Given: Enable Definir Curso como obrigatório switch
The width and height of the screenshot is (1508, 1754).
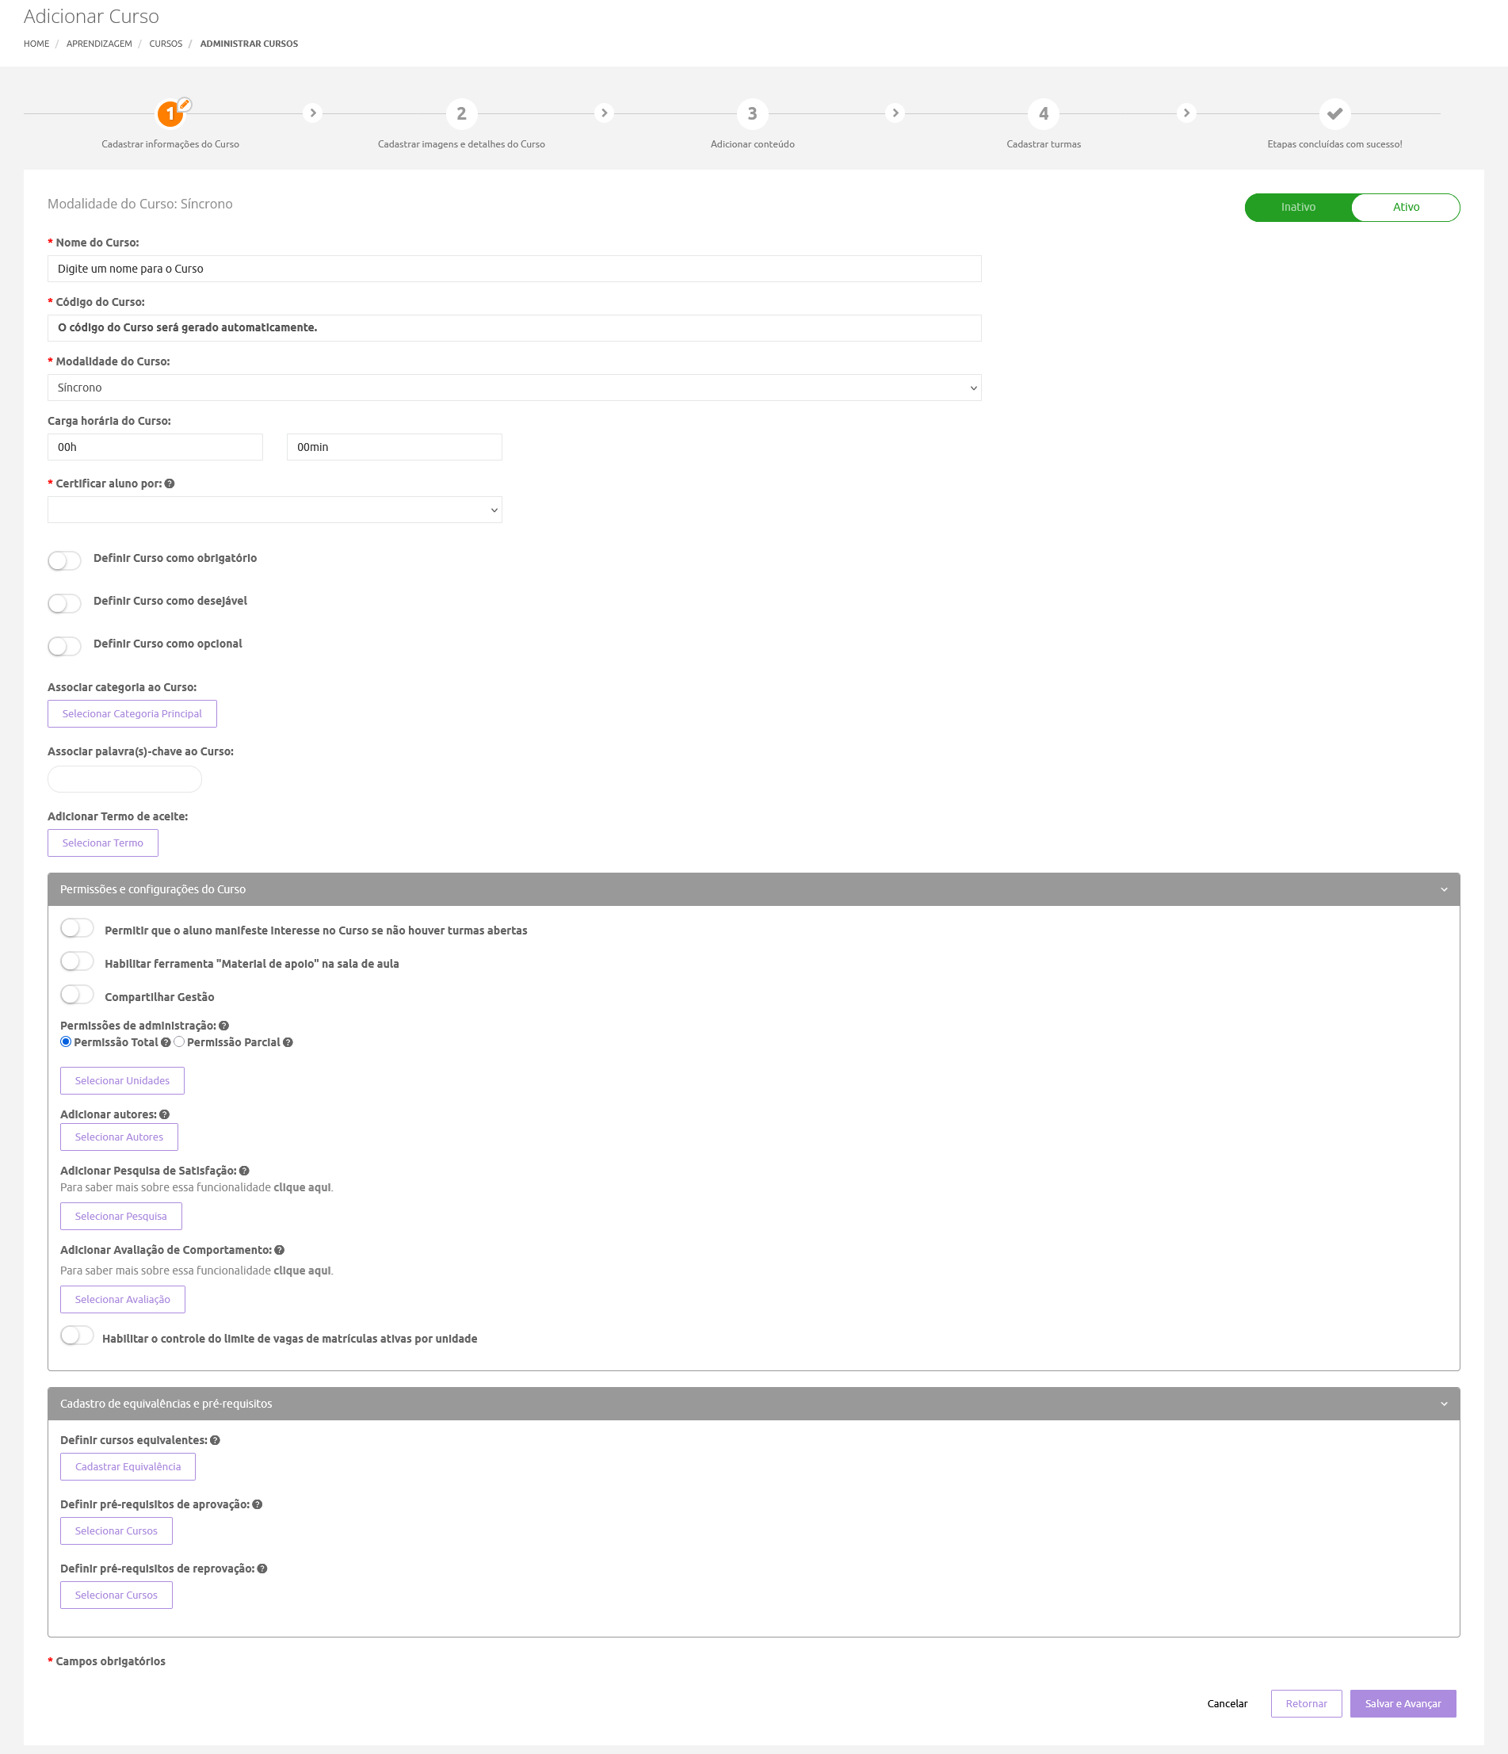Looking at the screenshot, I should (x=64, y=560).
